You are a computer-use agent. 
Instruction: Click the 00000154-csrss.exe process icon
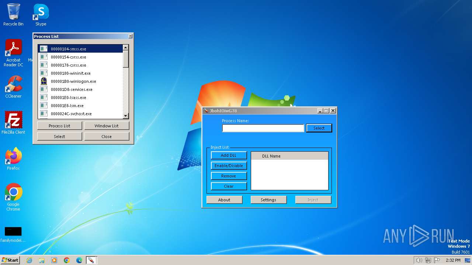click(x=44, y=57)
